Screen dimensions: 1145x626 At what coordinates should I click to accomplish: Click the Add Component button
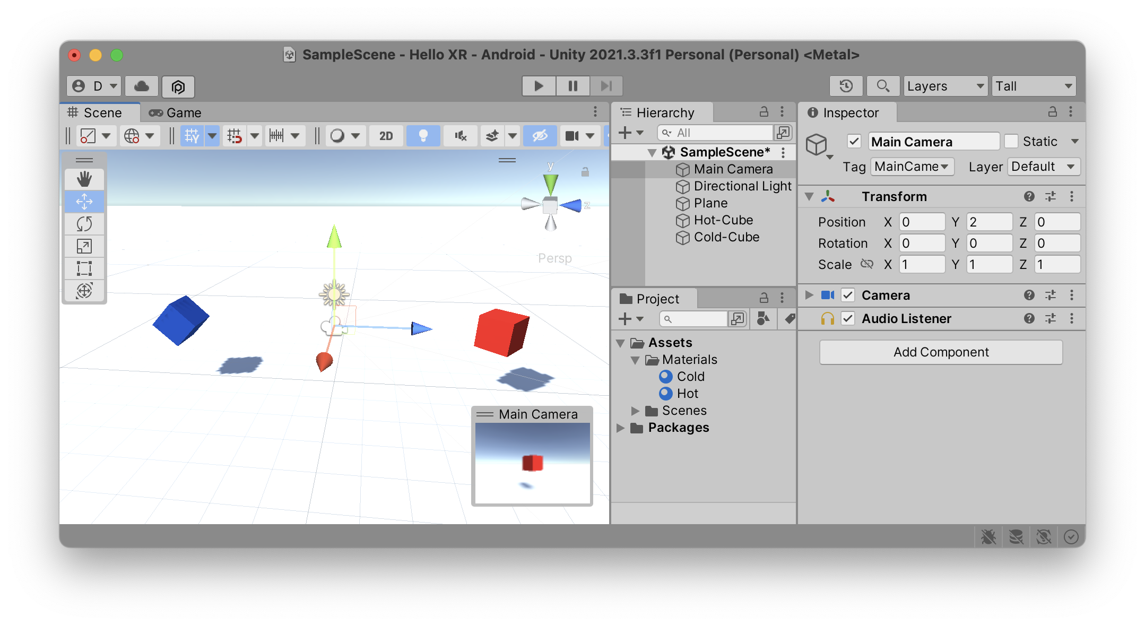[x=940, y=352]
